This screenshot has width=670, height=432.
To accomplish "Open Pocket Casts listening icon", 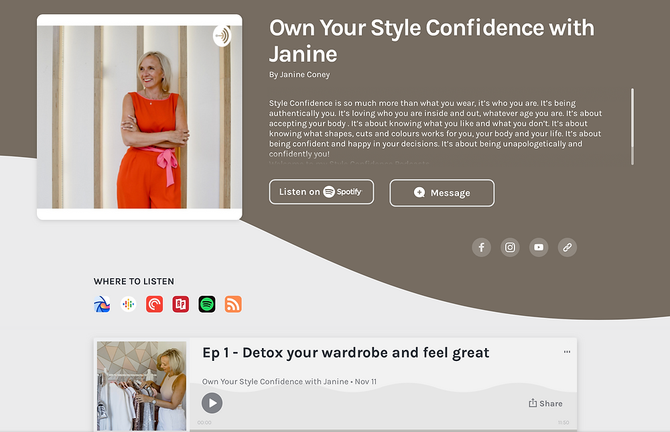I will pyautogui.click(x=154, y=304).
